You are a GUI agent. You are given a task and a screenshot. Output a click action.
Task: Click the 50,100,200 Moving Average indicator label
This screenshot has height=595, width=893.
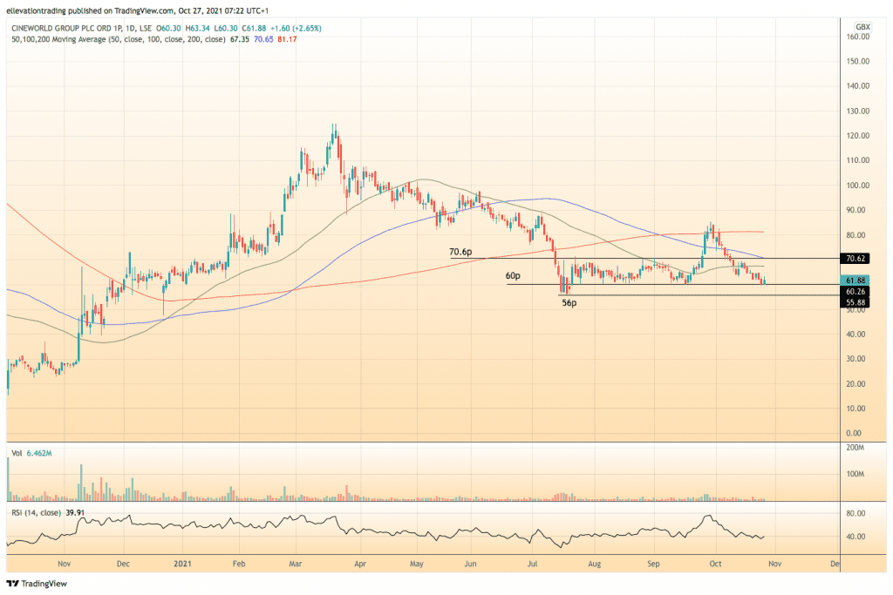118,39
